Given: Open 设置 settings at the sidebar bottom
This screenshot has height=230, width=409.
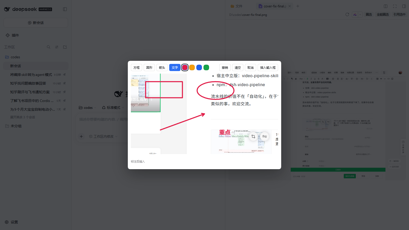Looking at the screenshot, I should point(12,222).
